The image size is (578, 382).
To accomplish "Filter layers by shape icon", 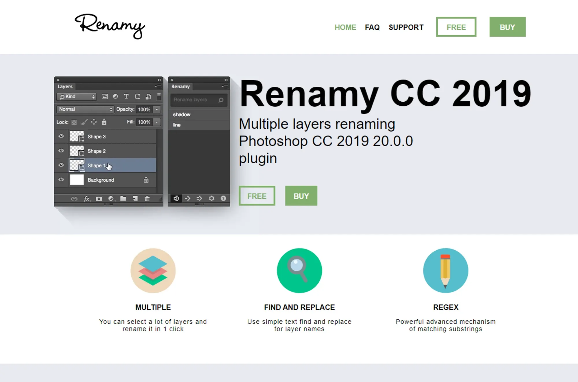I will pos(137,97).
